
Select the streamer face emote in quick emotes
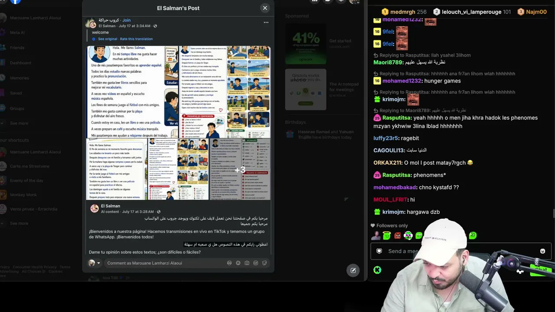(x=376, y=236)
